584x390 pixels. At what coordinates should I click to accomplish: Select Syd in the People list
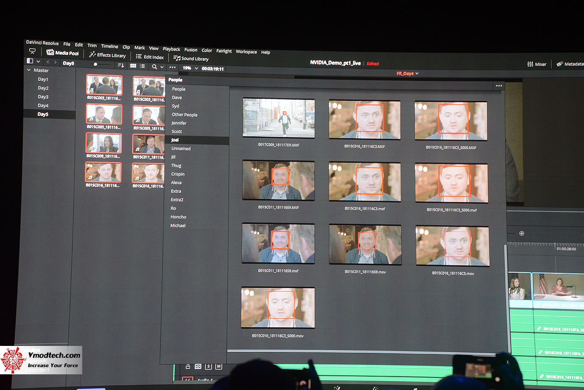(x=175, y=106)
